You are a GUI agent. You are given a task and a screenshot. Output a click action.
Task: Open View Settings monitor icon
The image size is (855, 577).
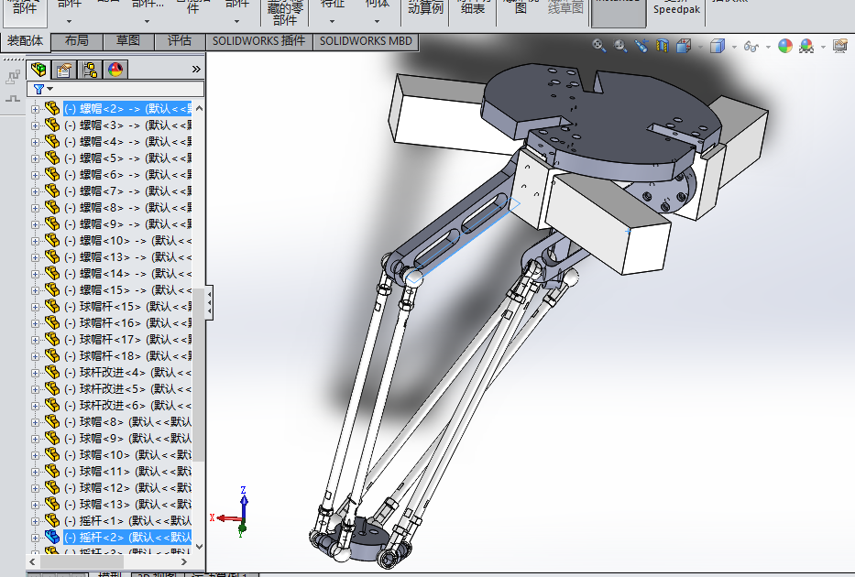pyautogui.click(x=840, y=46)
